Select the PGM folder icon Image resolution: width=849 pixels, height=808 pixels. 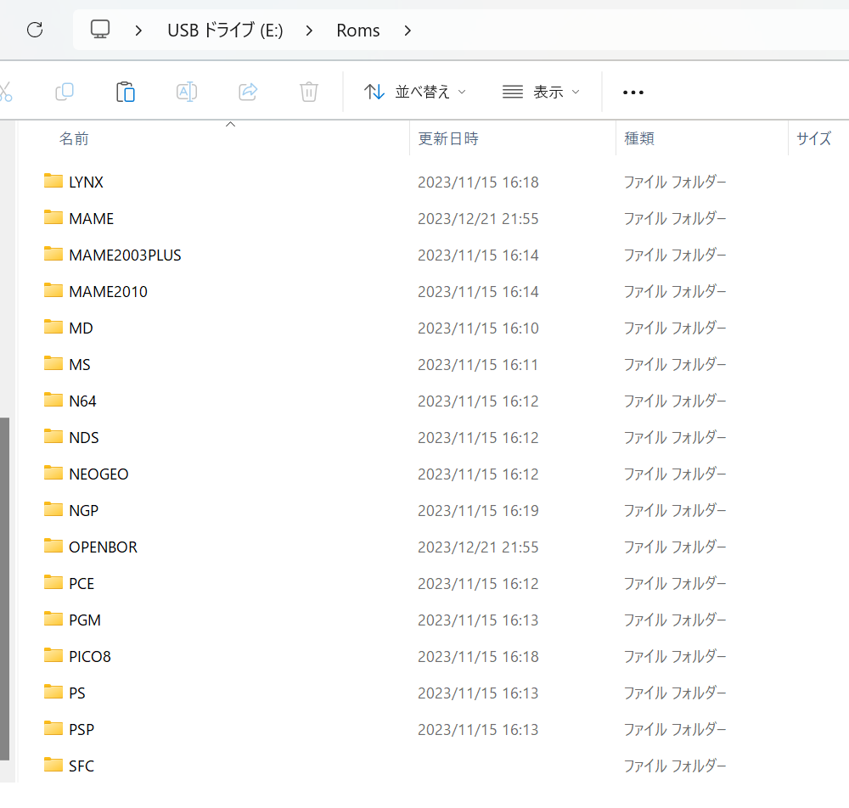click(53, 618)
